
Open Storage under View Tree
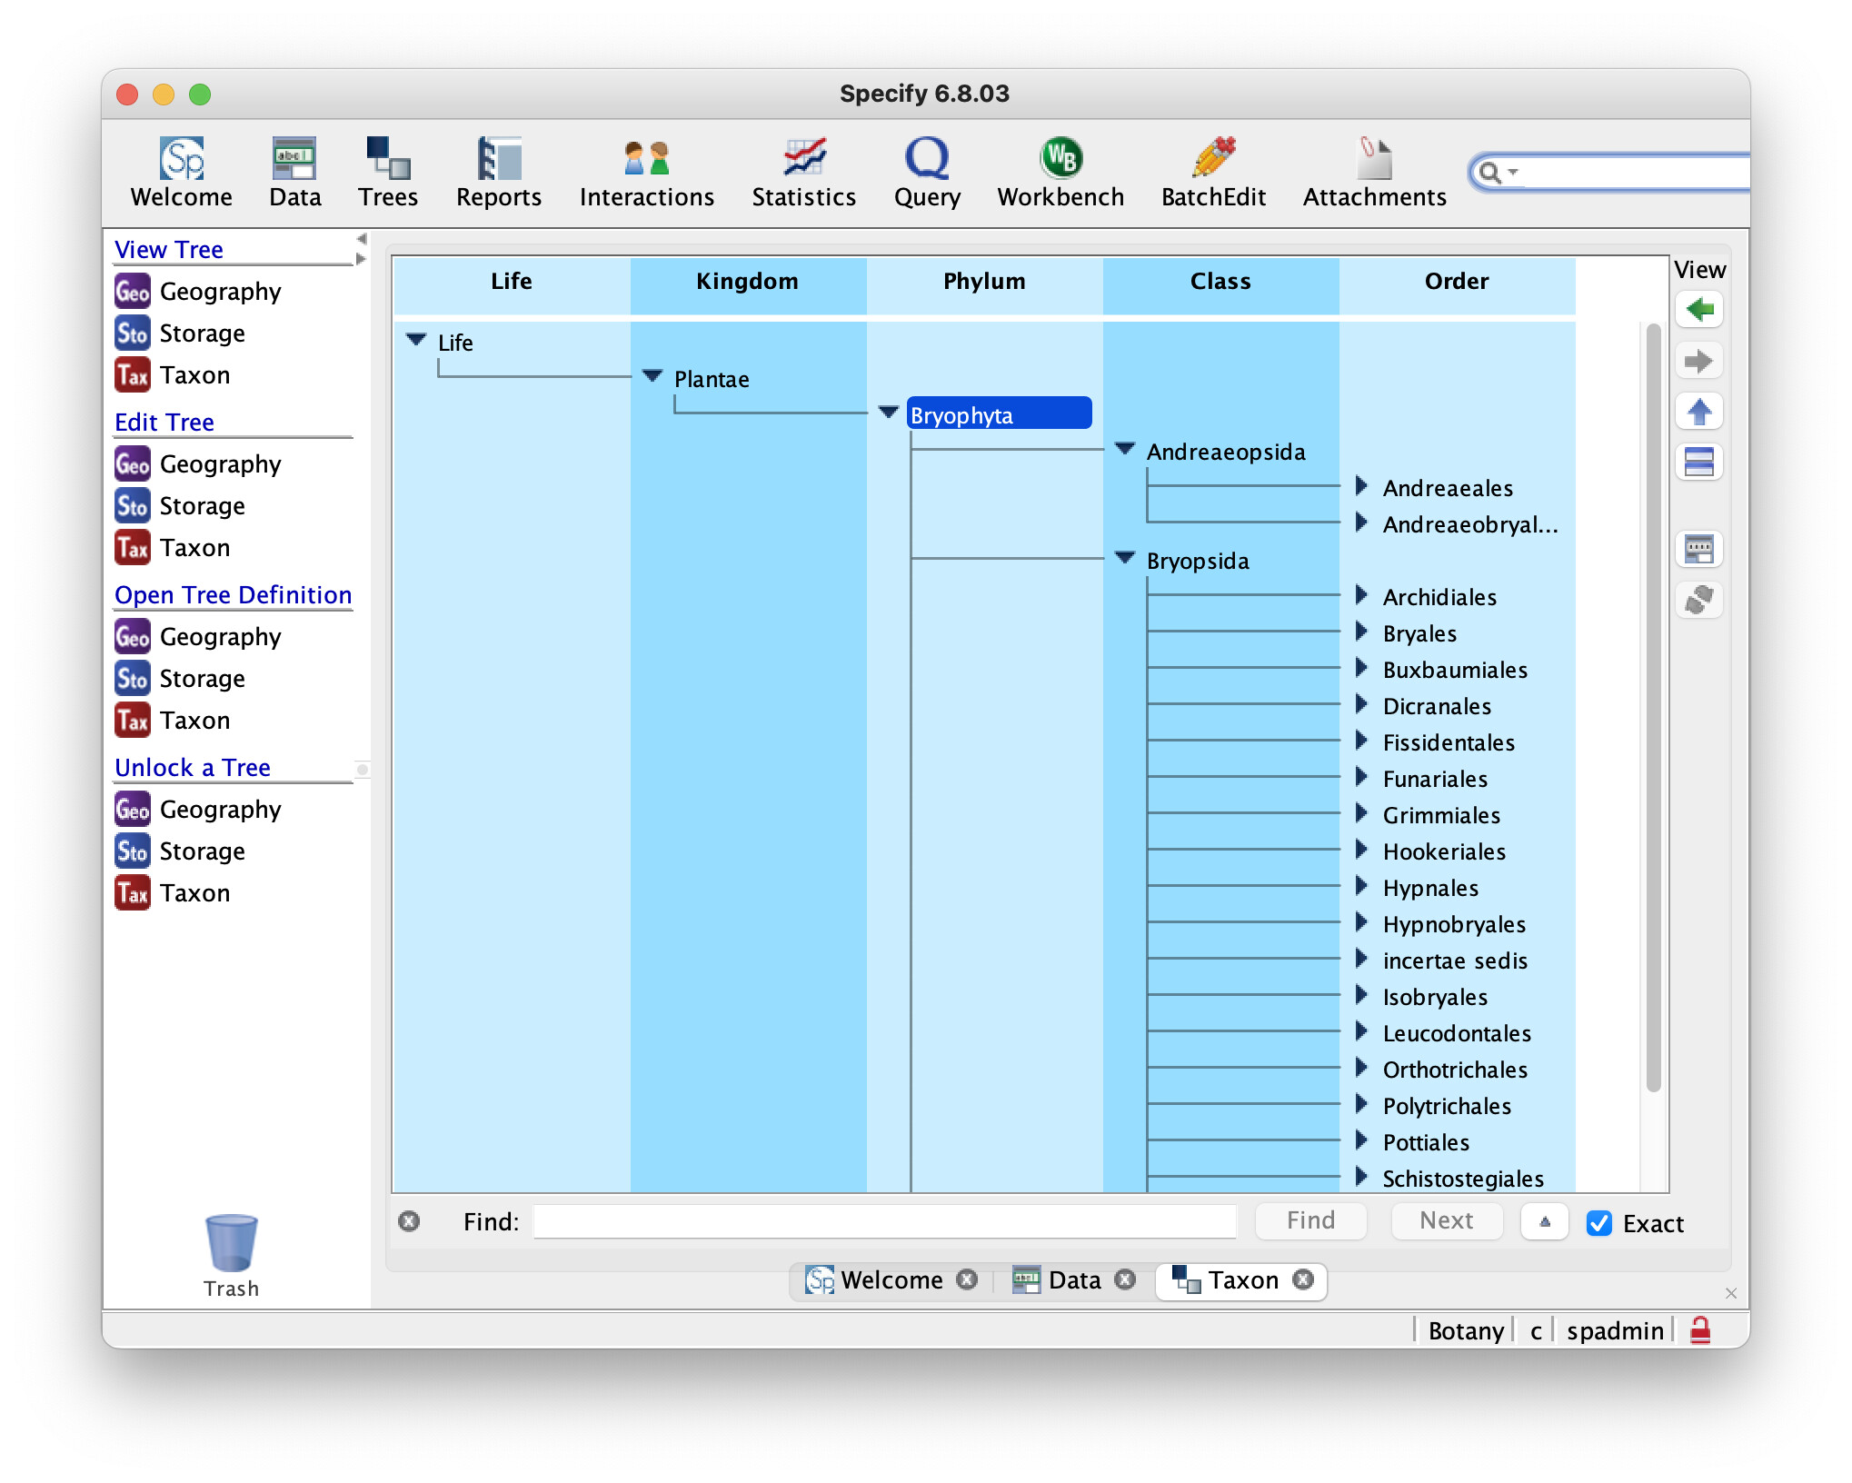tap(180, 333)
